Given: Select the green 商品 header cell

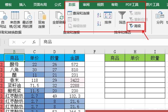Looking at the screenshot, I should click(115, 58).
